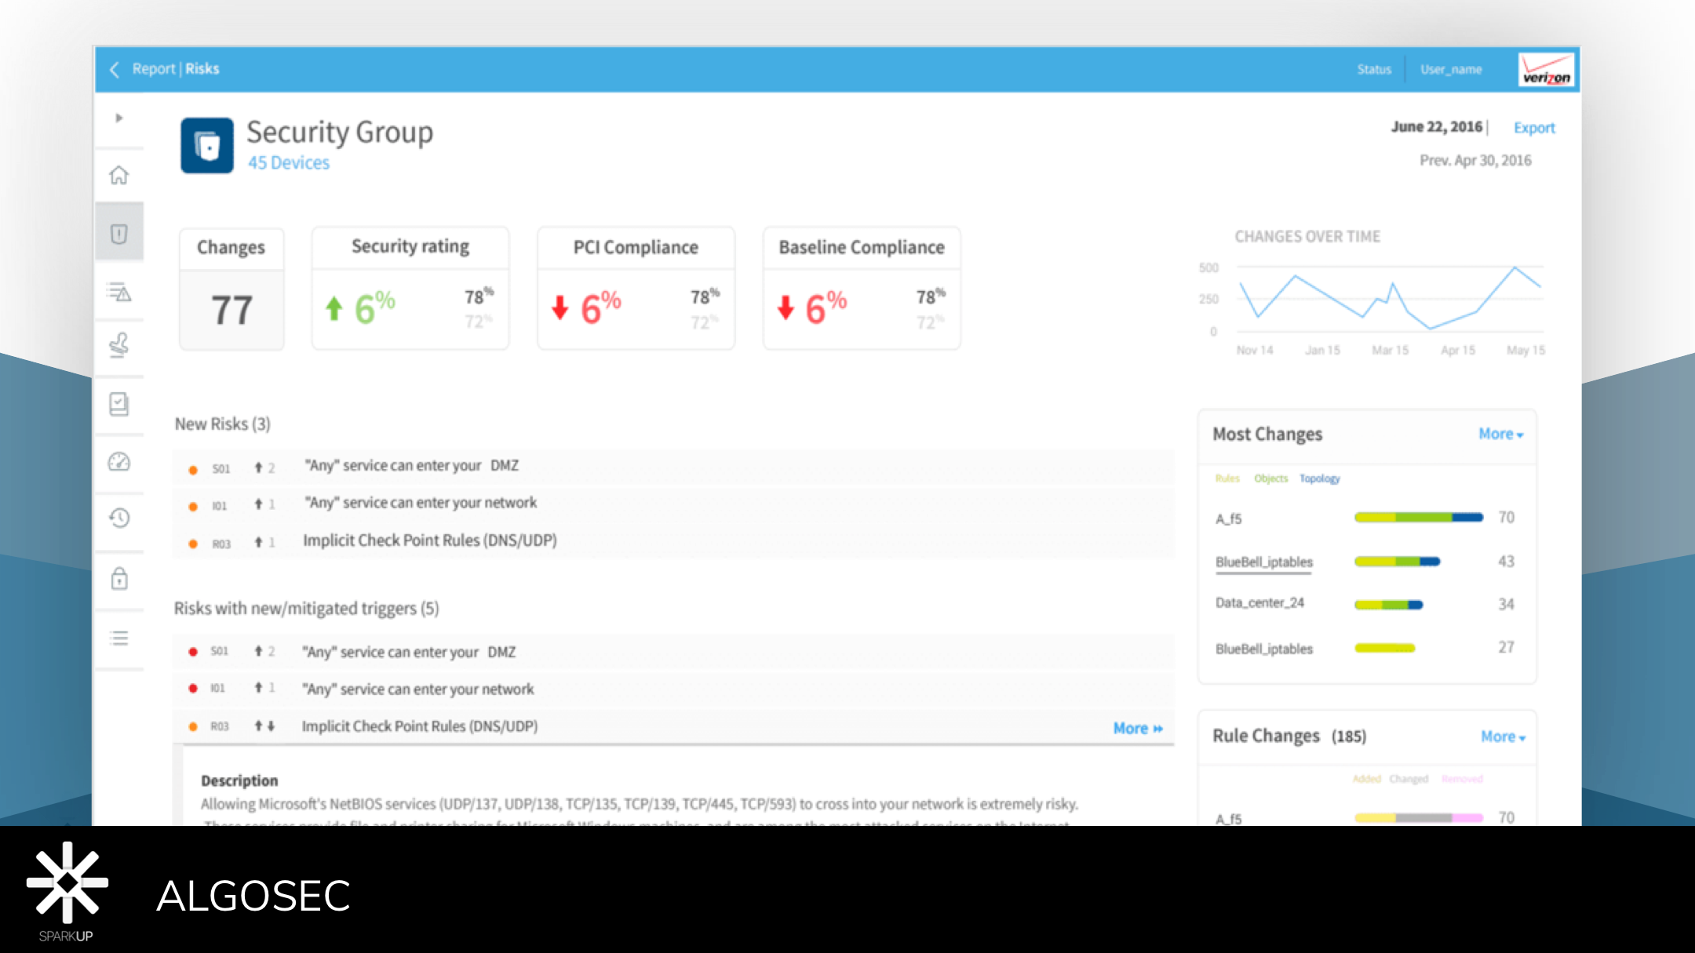
Task: Click the Export link
Action: click(x=1534, y=128)
